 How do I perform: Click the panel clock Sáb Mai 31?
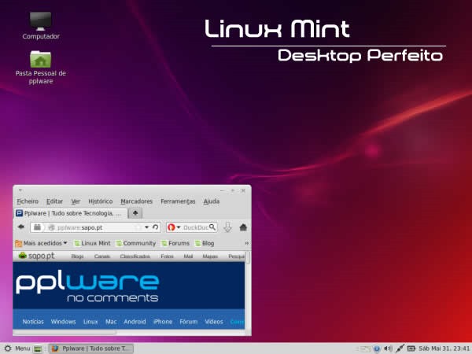(x=444, y=348)
